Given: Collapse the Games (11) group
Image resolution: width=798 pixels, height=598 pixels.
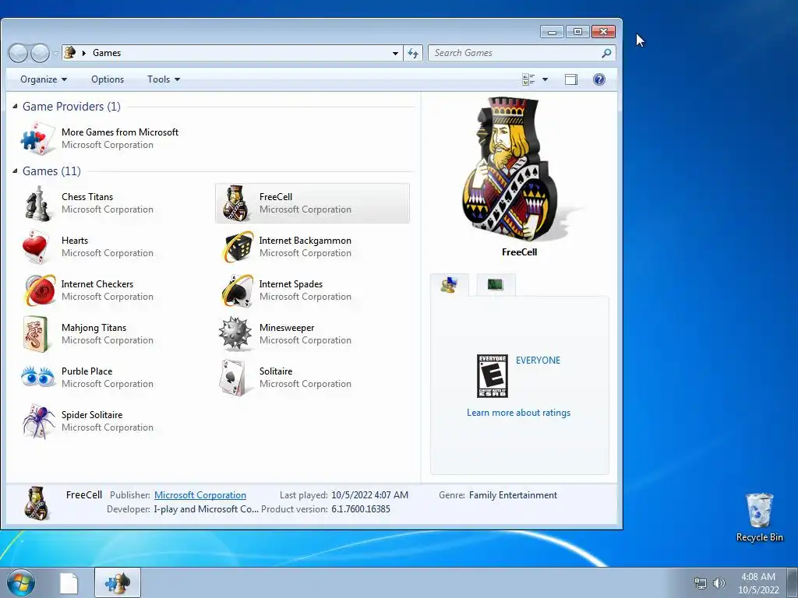Looking at the screenshot, I should click(16, 171).
